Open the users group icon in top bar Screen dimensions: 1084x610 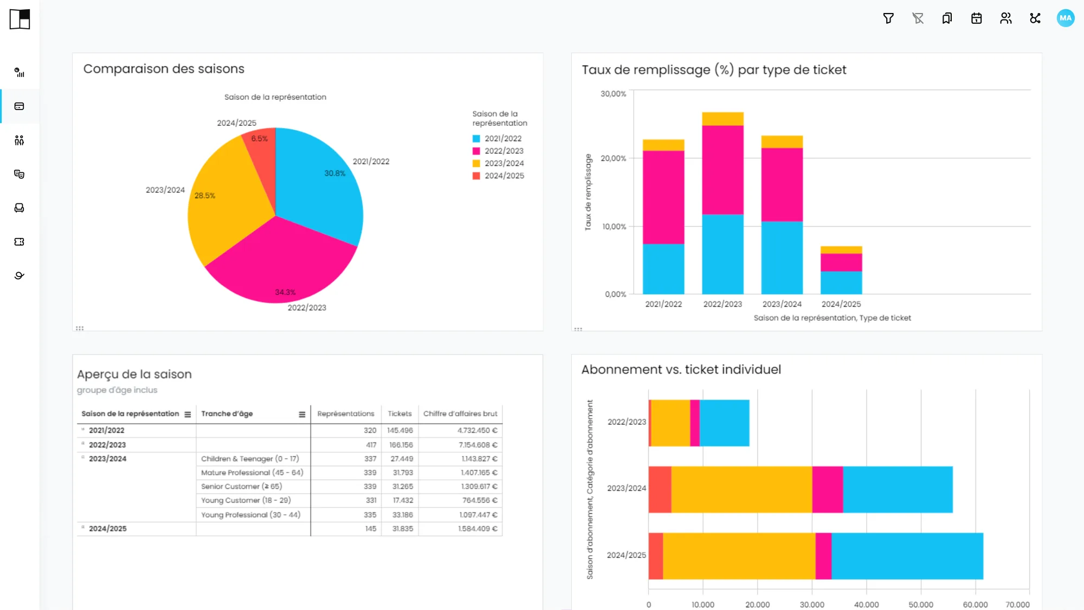click(1006, 18)
